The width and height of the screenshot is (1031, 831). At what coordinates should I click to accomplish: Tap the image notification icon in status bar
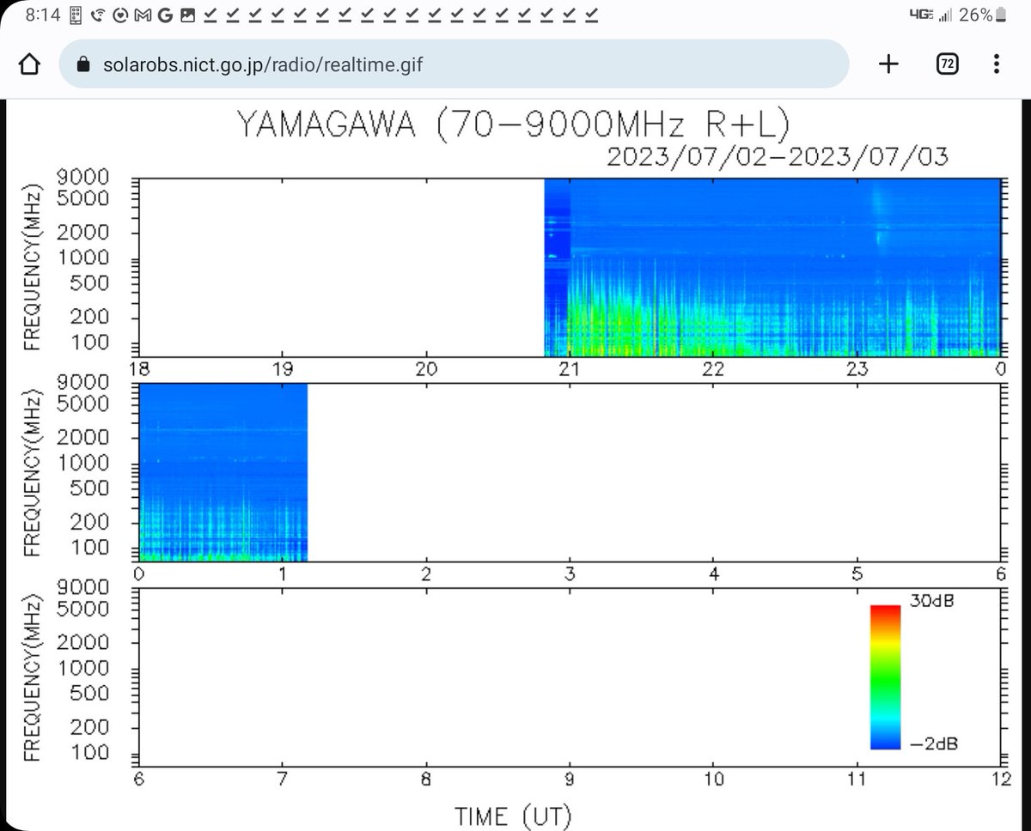186,15
